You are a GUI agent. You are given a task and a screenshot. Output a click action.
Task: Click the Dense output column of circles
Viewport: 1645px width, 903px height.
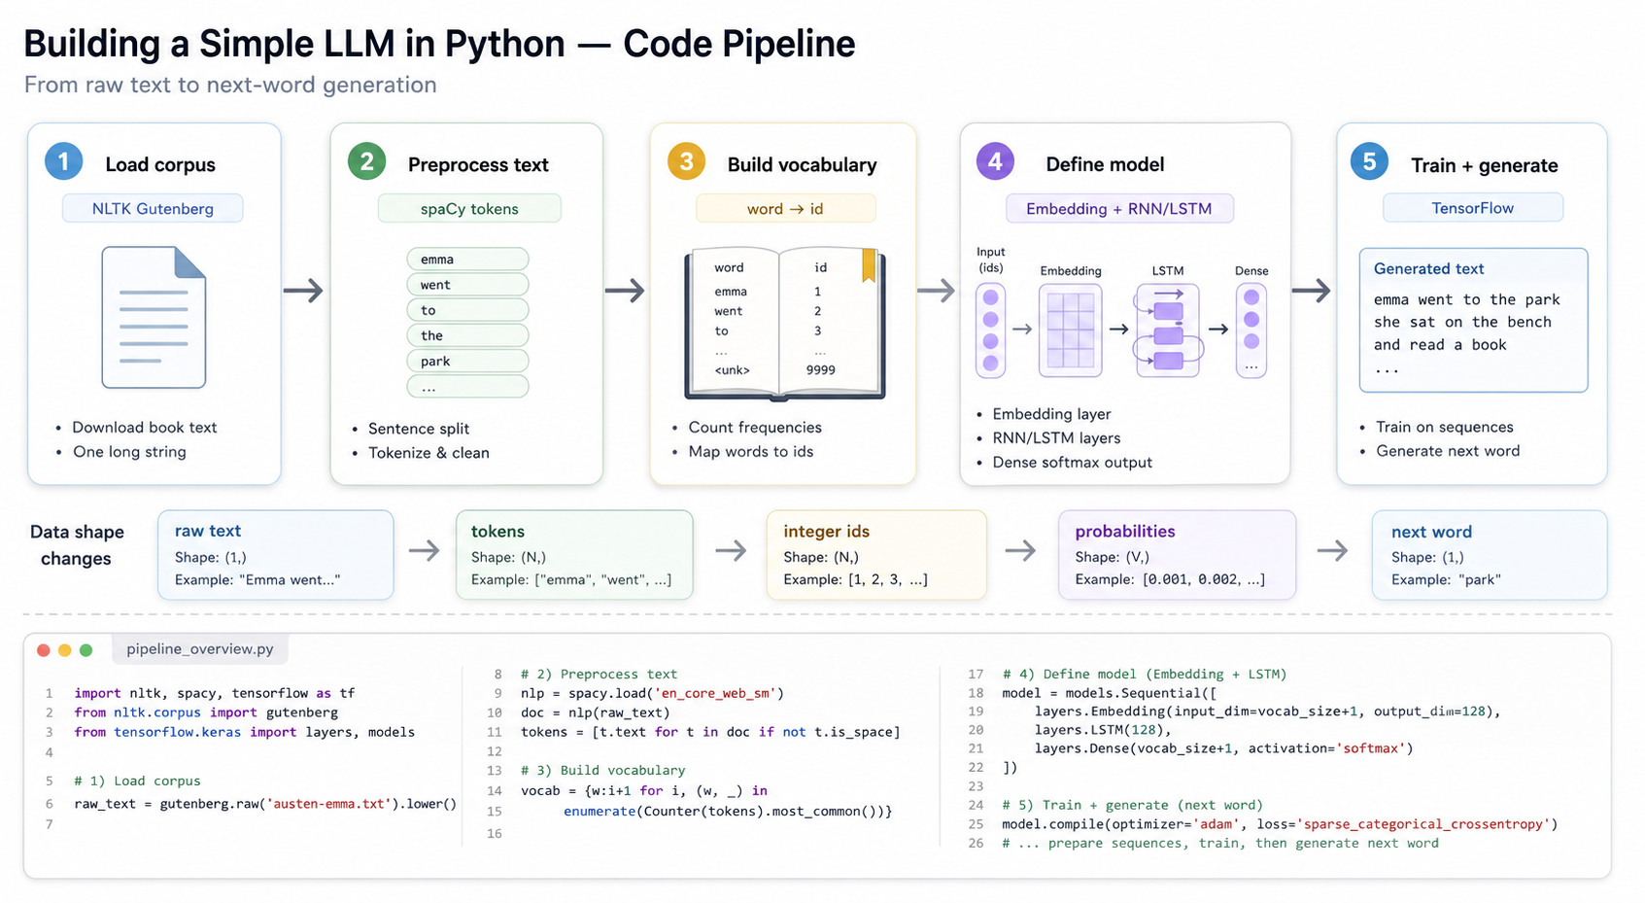click(1251, 330)
